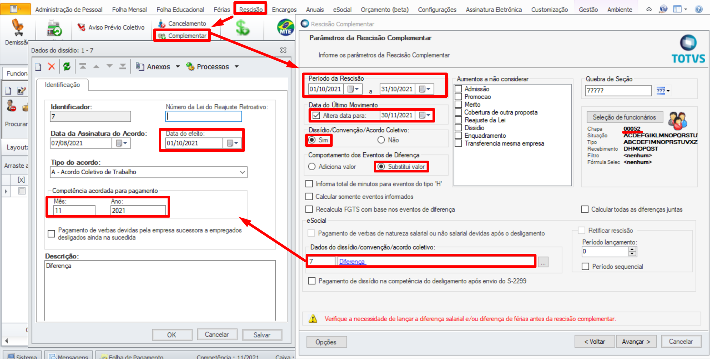Open calendar picker for Data do efeito
710x359 pixels.
coord(233,143)
